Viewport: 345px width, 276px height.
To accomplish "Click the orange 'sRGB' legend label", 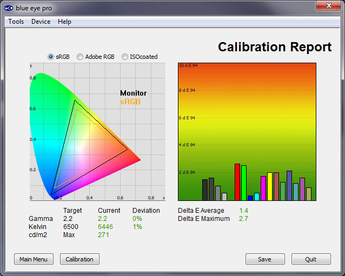I will [130, 102].
